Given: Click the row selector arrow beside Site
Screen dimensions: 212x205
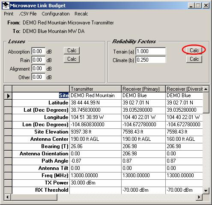Looking at the screenshot, I should point(8,96).
